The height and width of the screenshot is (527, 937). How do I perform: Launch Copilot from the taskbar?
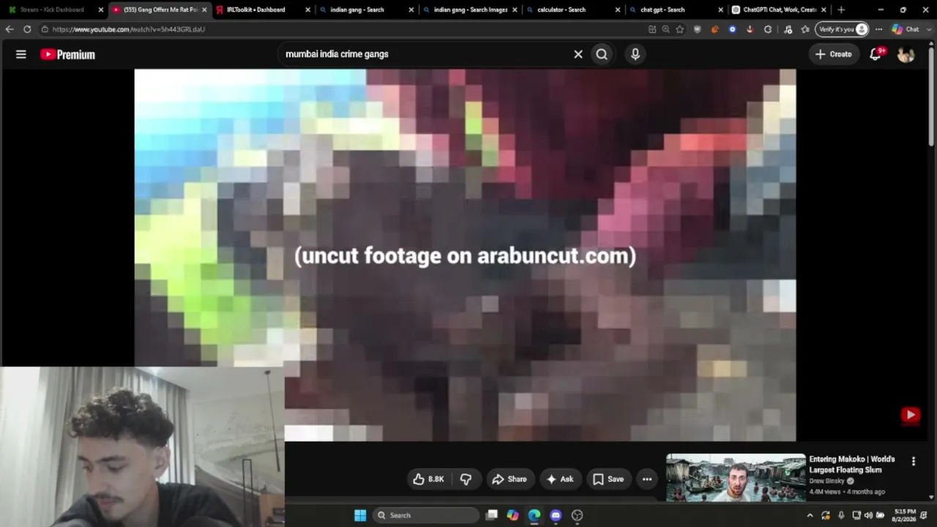click(x=513, y=515)
